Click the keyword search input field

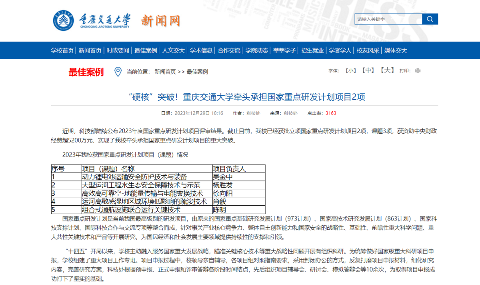[386, 19]
